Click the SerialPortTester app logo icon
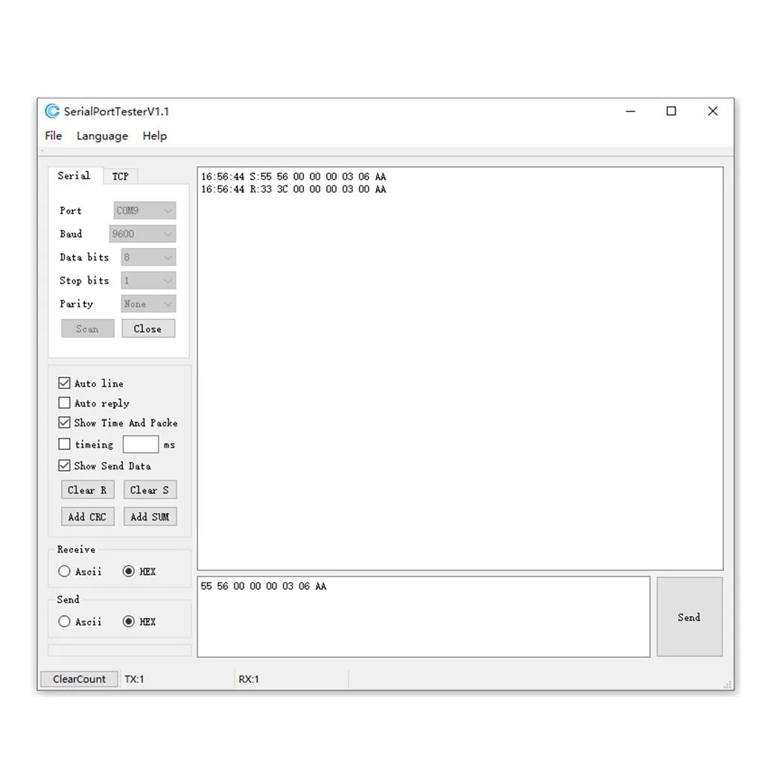The image size is (782, 782). click(x=52, y=111)
